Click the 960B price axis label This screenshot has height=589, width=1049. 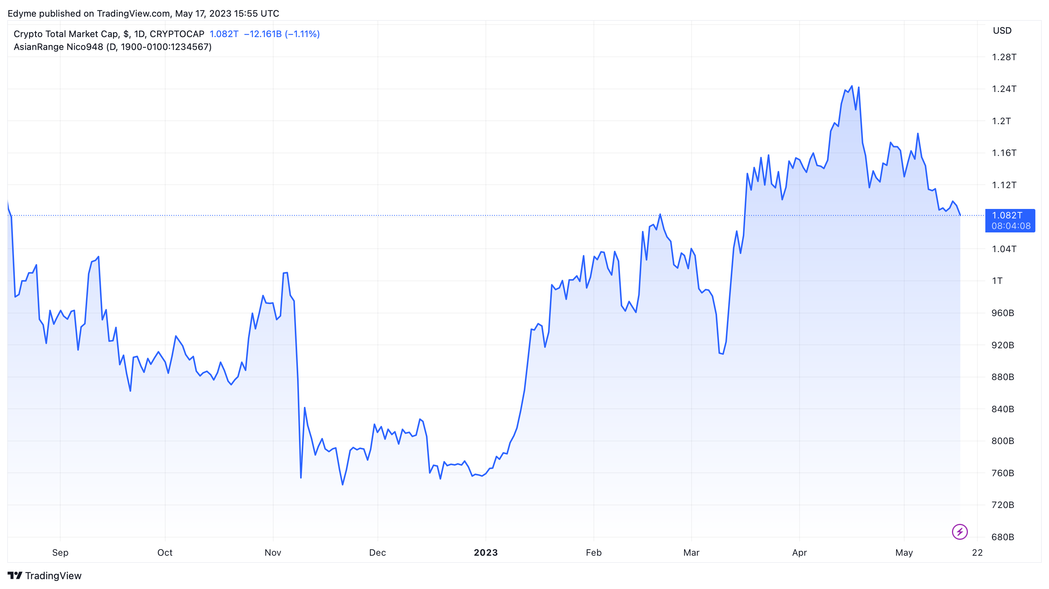1003,313
